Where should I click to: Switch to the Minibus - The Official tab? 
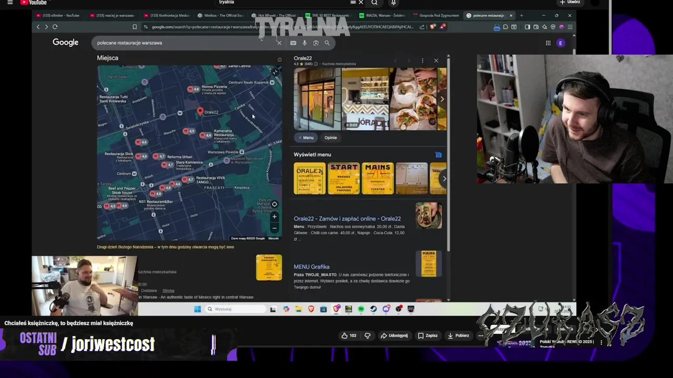[x=220, y=16]
